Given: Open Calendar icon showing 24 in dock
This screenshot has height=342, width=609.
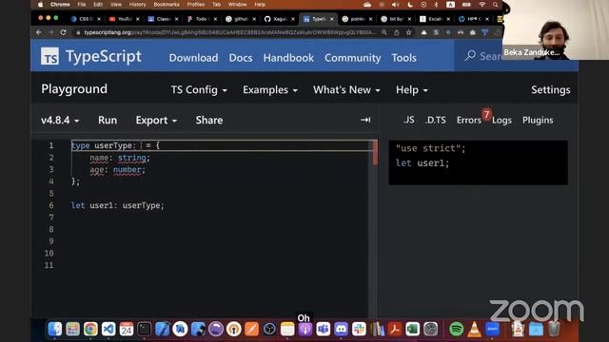Looking at the screenshot, I should pos(127,330).
